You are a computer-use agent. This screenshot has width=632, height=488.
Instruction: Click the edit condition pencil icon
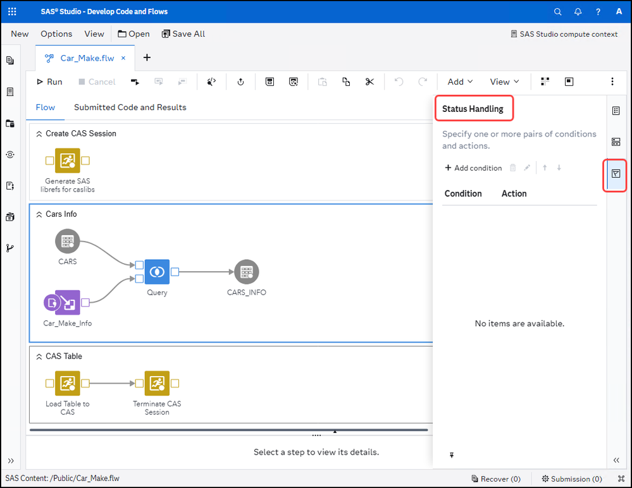tap(527, 168)
